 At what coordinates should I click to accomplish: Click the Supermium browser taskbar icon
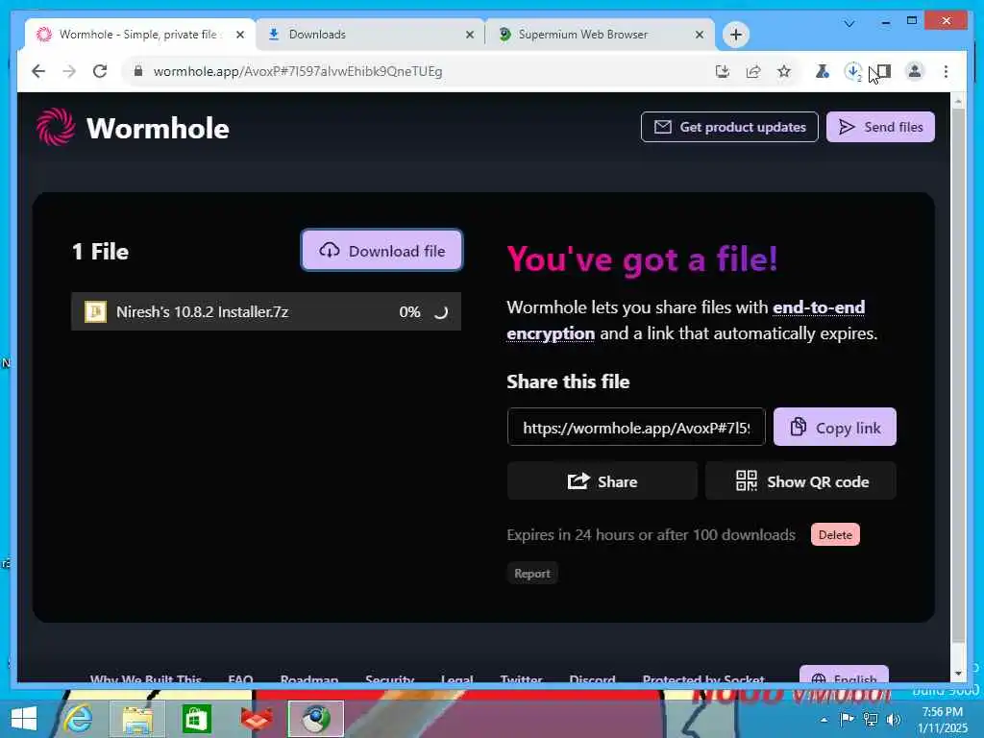tap(315, 719)
